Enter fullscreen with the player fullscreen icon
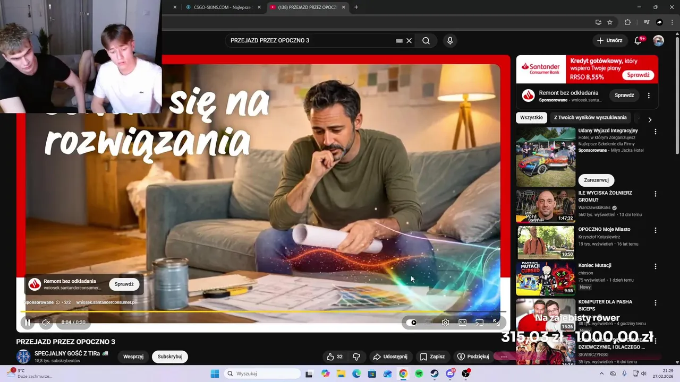680x382 pixels. 496,322
